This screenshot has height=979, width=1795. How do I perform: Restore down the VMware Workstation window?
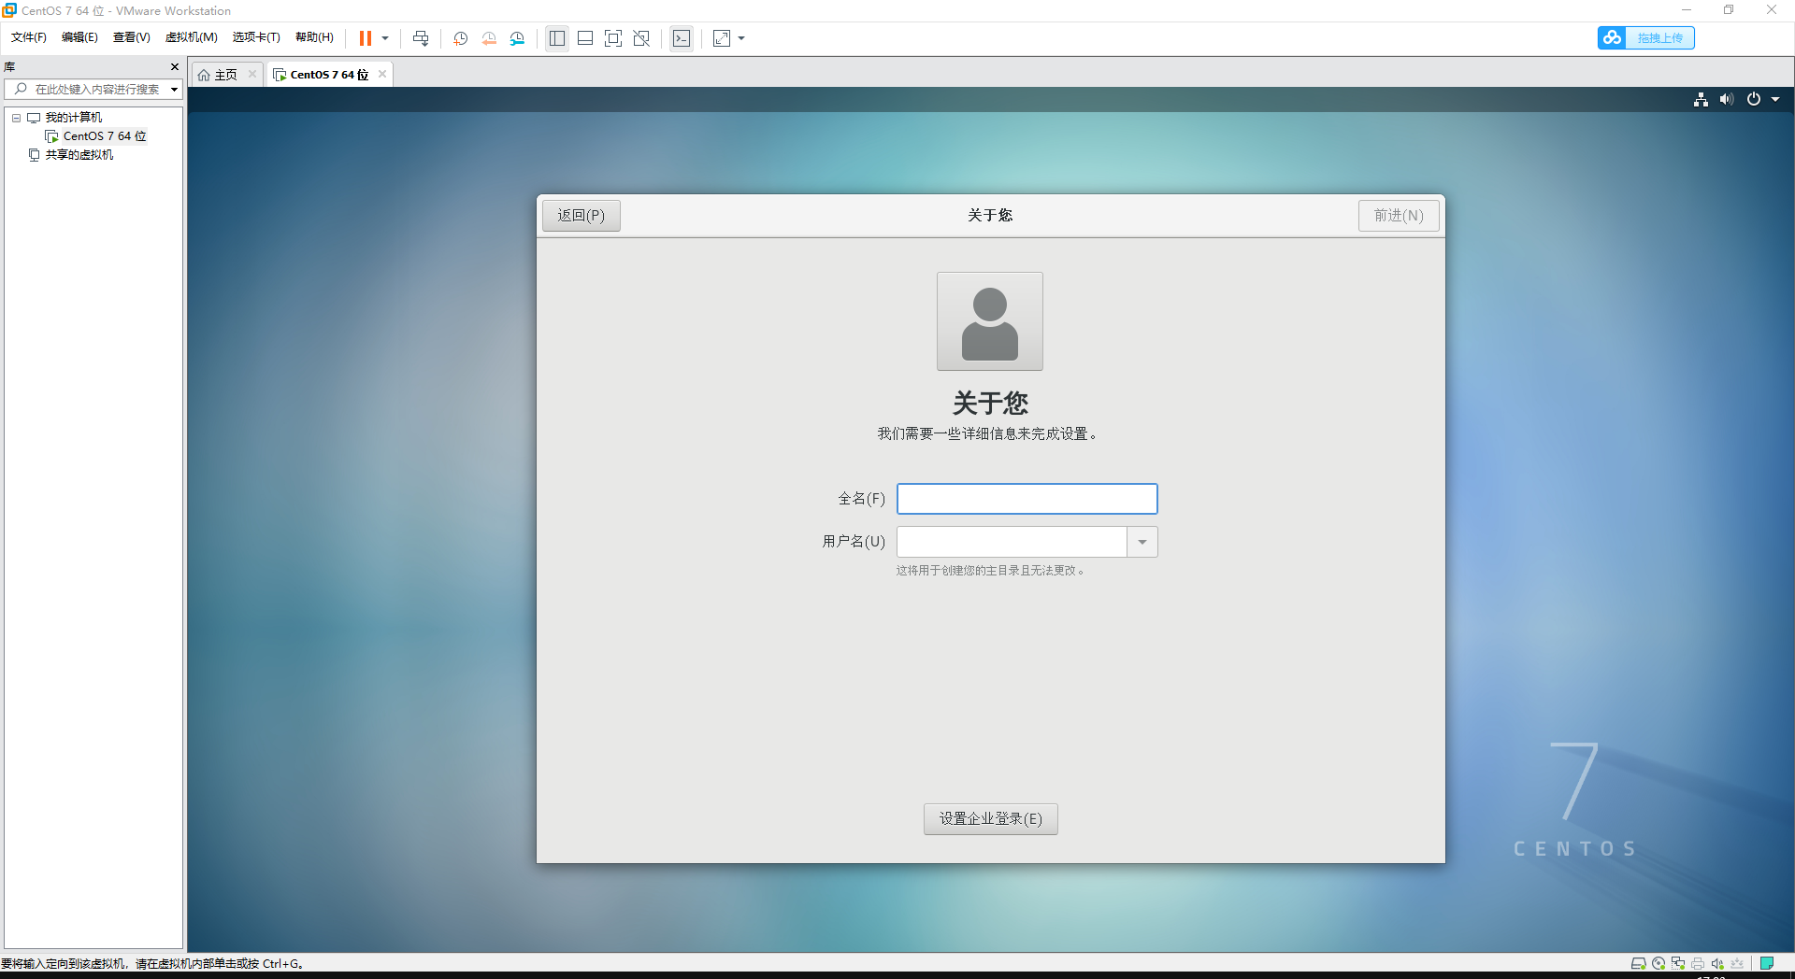click(x=1729, y=10)
